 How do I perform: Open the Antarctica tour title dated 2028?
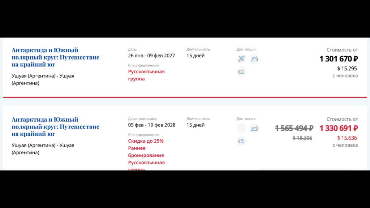55,126
